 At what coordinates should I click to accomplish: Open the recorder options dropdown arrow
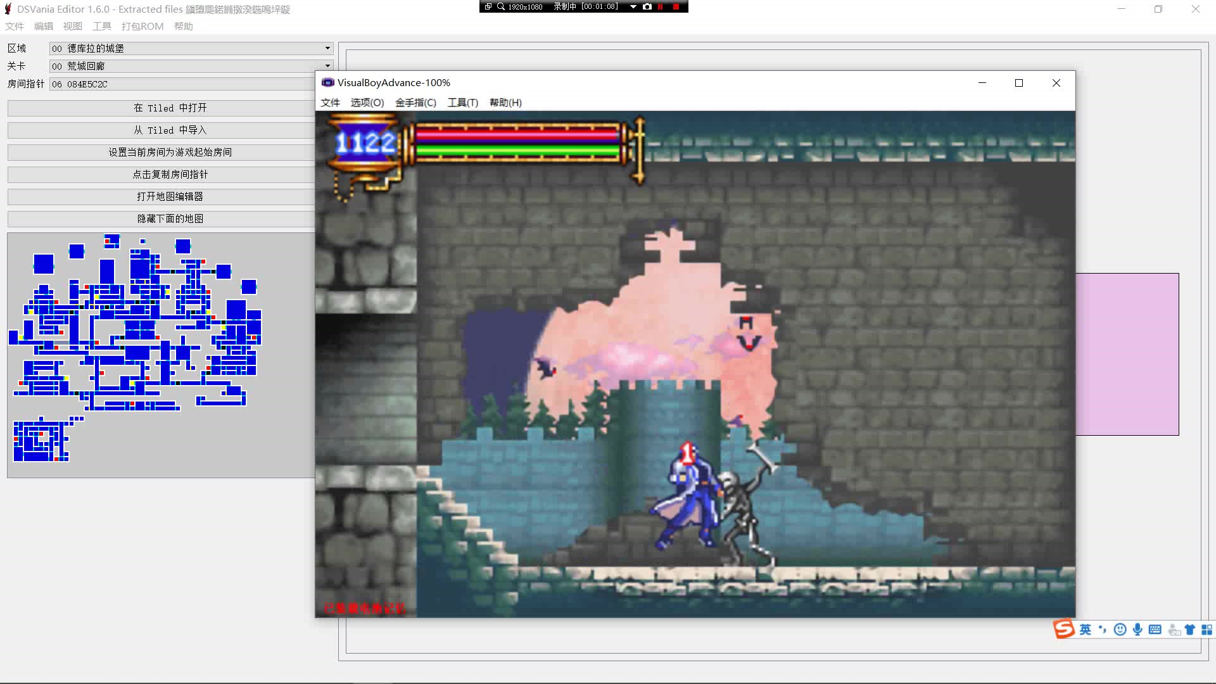[633, 6]
